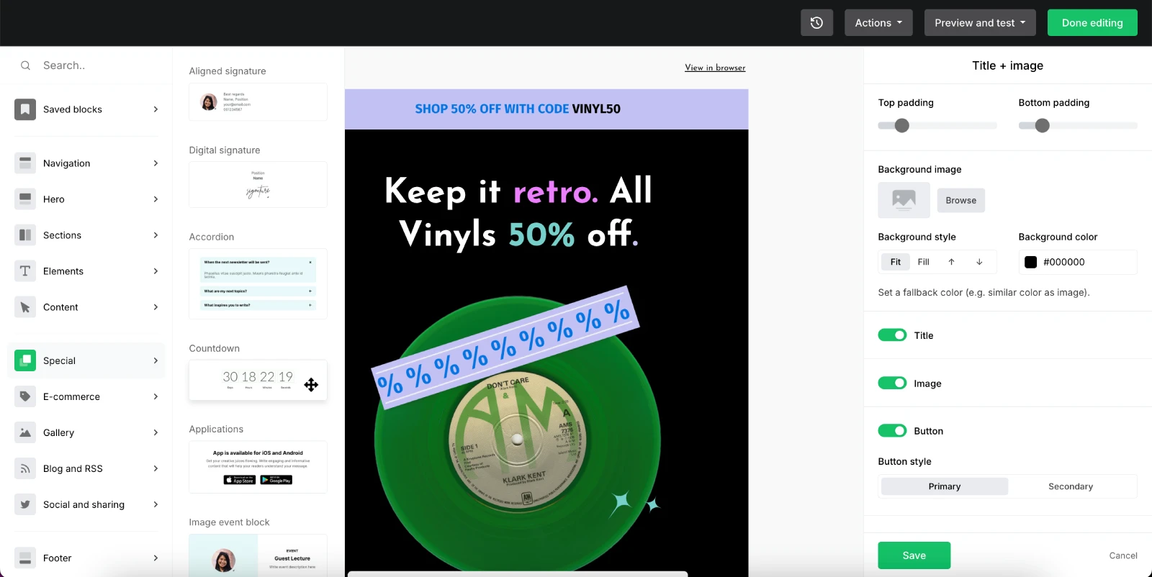1152x577 pixels.
Task: Click the background image placeholder icon
Action: click(x=904, y=200)
